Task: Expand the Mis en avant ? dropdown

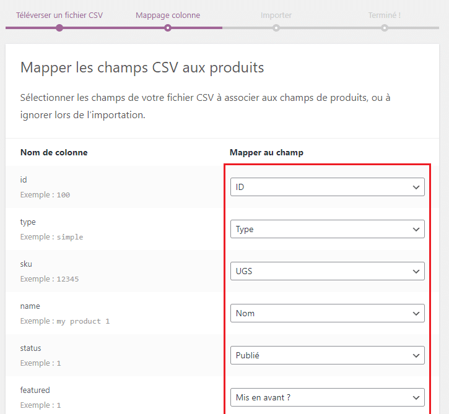Action: (x=327, y=397)
